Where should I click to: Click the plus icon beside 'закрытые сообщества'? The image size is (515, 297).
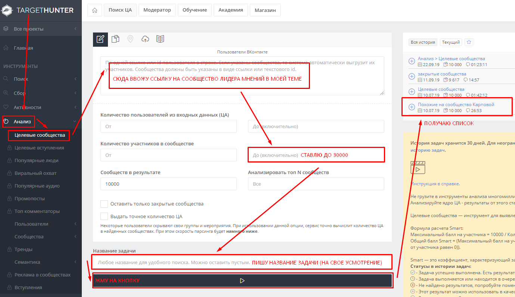pos(412,77)
